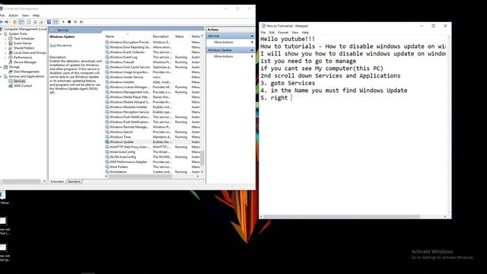
Task: Click the services list vertical scrollbar thumb
Action: (x=202, y=158)
